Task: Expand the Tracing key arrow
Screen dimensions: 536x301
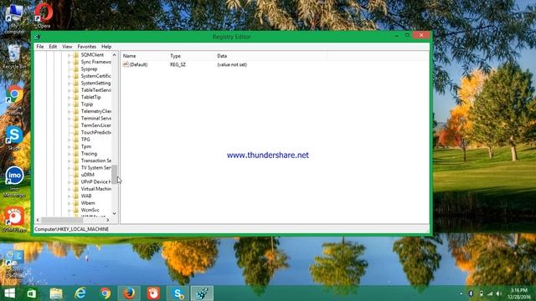Action: [69, 154]
